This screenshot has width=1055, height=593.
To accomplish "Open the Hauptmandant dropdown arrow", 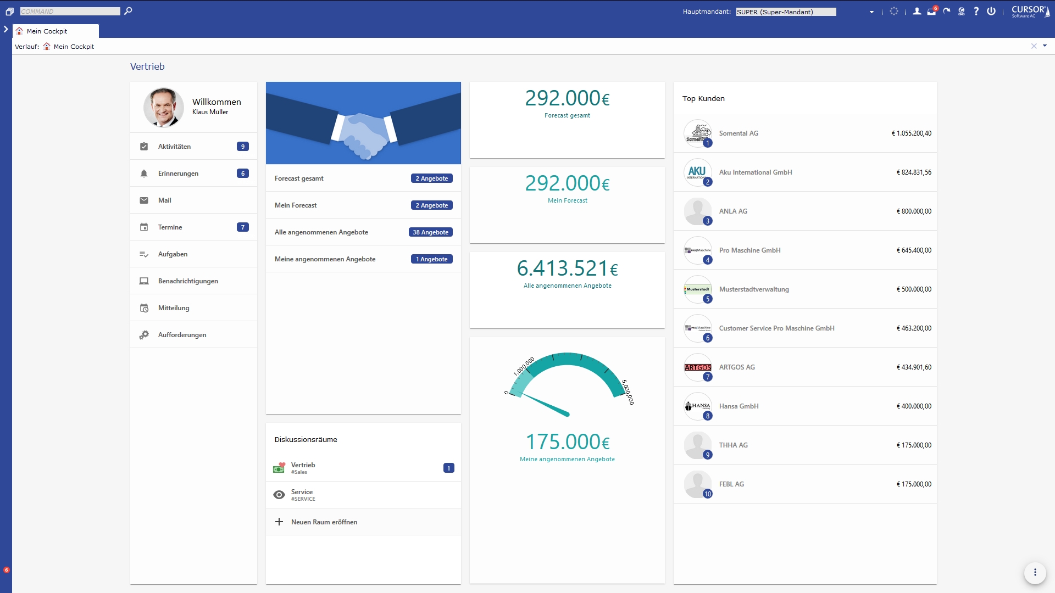I will 871,12.
